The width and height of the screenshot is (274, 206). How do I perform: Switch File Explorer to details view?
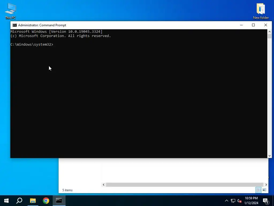point(259,190)
